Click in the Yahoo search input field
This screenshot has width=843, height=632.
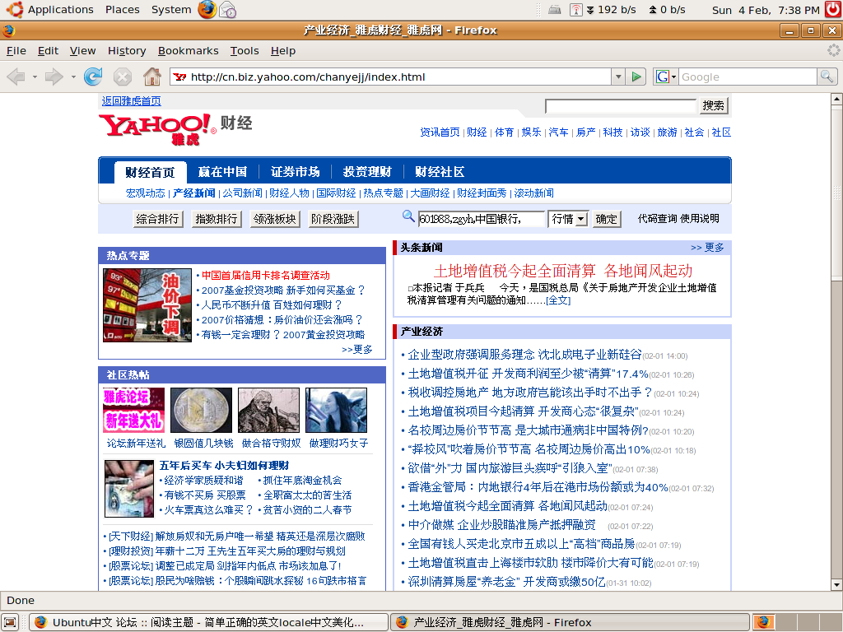pyautogui.click(x=621, y=106)
